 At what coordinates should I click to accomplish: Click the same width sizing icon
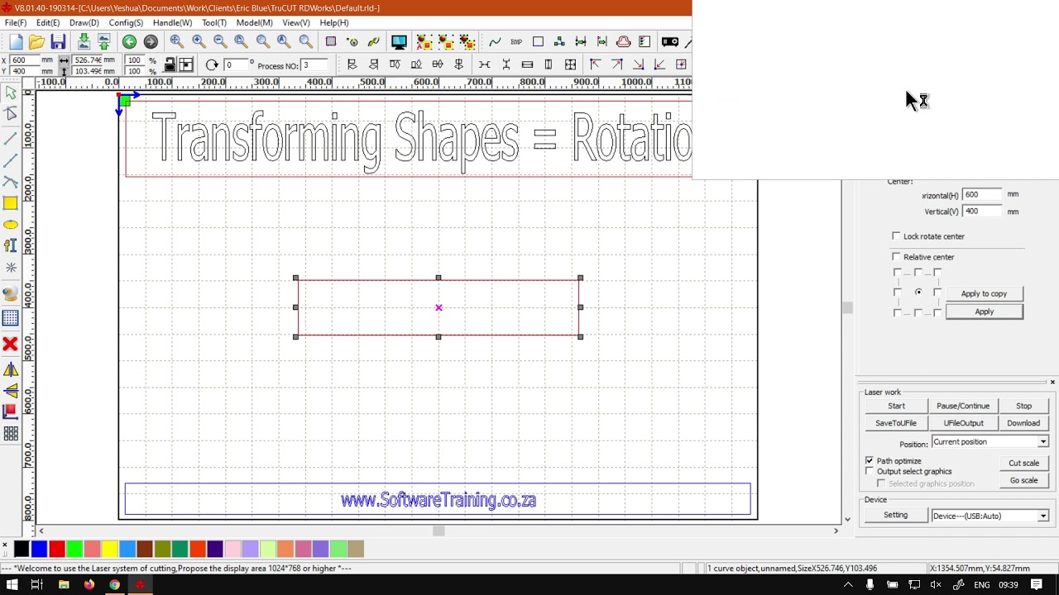[x=527, y=64]
